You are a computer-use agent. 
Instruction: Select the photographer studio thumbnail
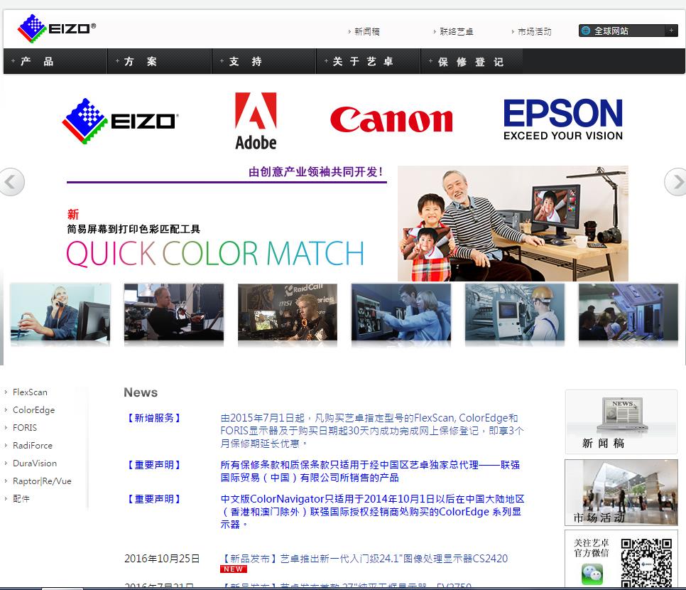(174, 312)
